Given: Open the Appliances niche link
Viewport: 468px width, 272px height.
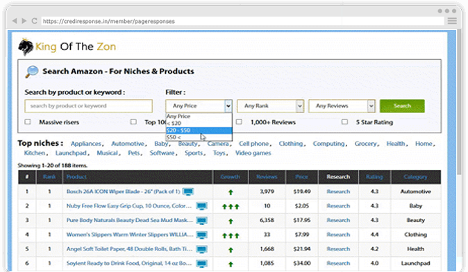Looking at the screenshot, I should [x=86, y=144].
